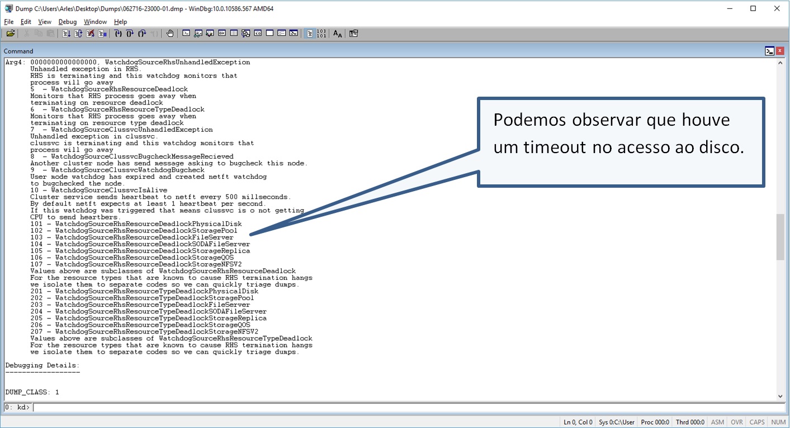Open the Disassembly window toolbar icon

[x=258, y=34]
